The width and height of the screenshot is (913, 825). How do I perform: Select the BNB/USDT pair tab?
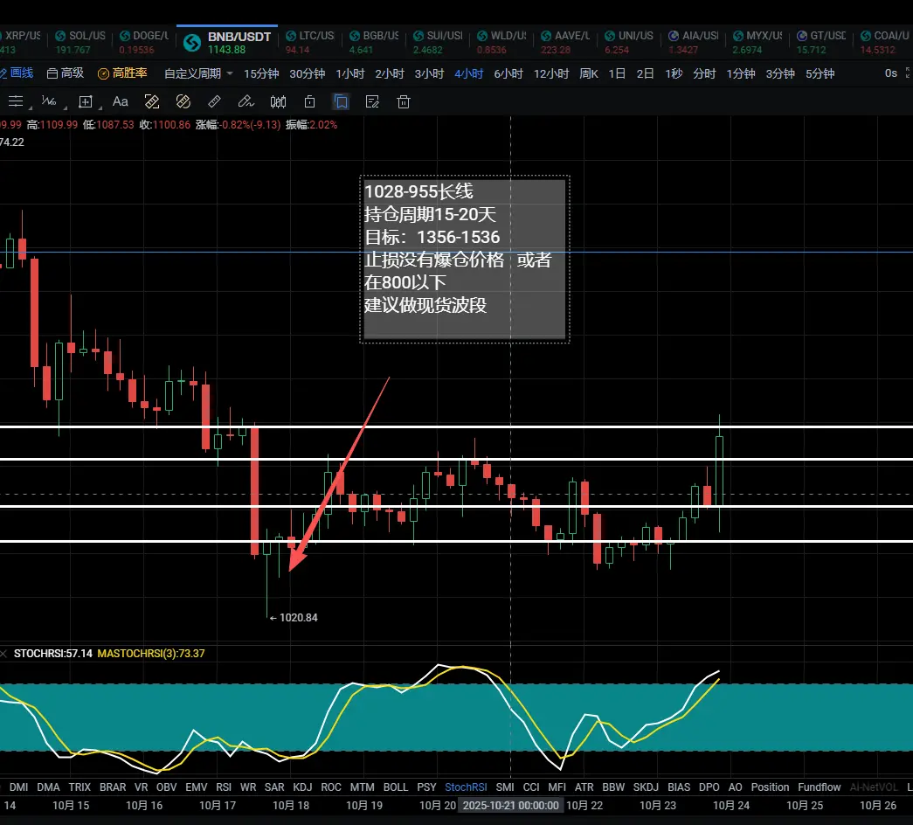coord(227,42)
